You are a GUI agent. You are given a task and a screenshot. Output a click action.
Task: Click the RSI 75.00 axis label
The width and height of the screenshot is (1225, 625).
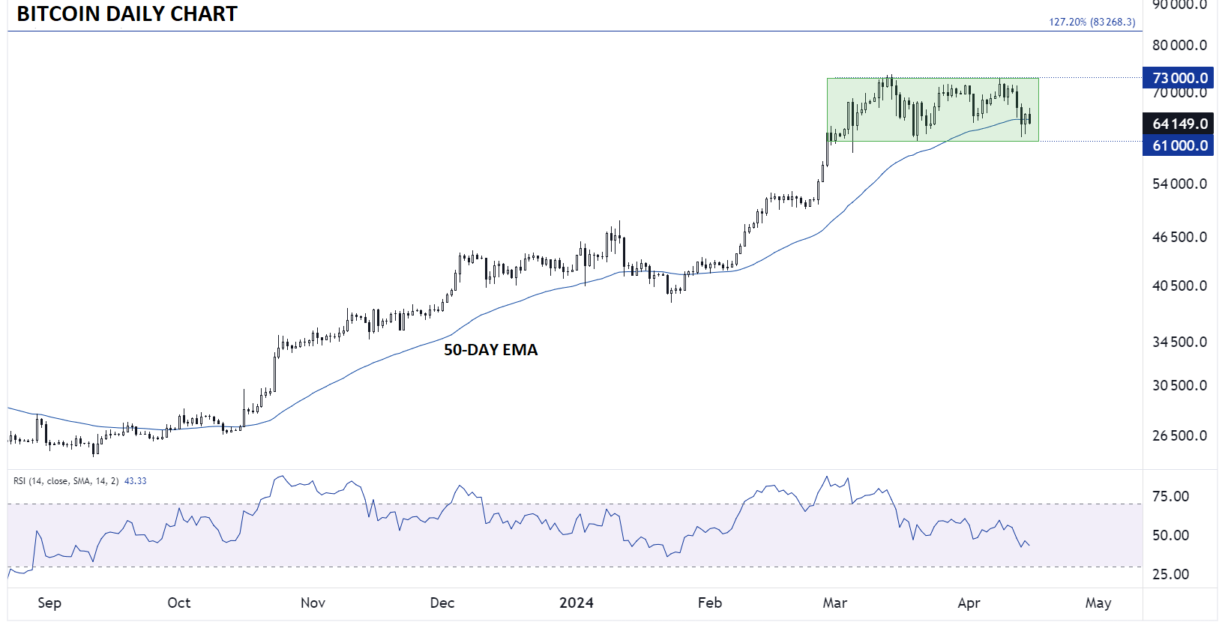click(x=1170, y=496)
